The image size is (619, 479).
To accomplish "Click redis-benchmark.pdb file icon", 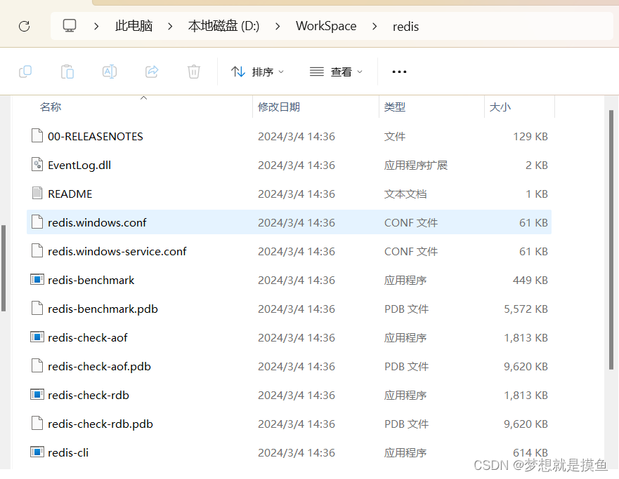I will [37, 308].
